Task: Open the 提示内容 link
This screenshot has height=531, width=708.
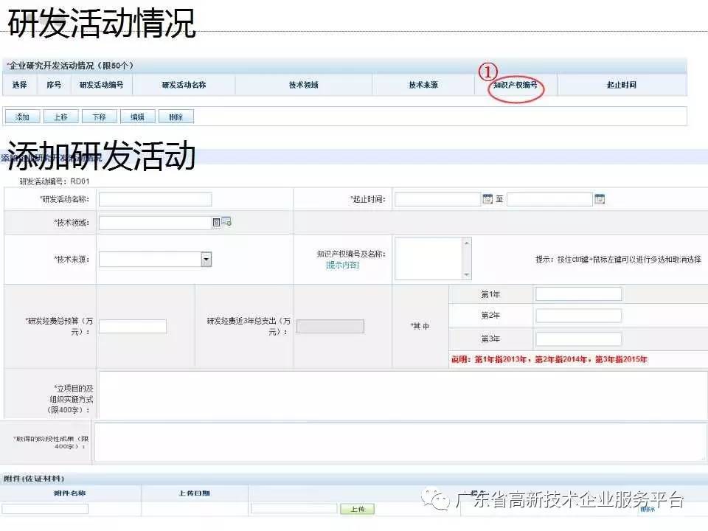Action: tap(342, 265)
